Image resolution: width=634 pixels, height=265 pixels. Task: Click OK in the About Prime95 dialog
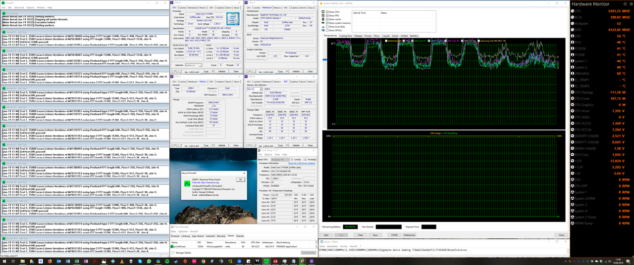[240, 179]
